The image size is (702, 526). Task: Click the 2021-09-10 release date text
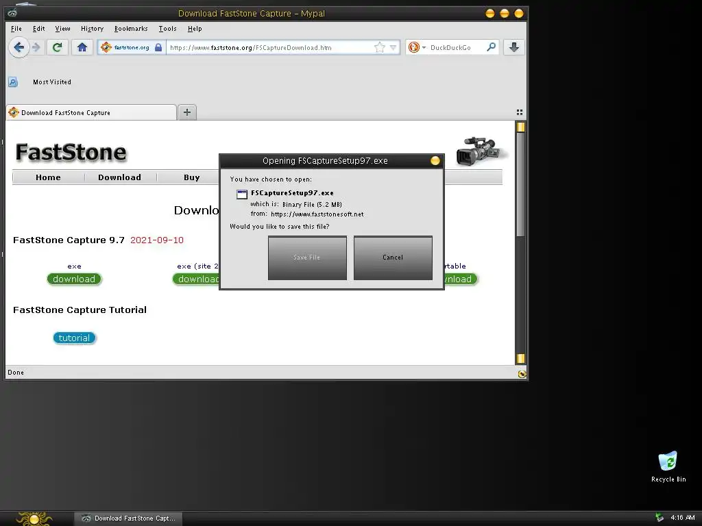[x=157, y=240]
